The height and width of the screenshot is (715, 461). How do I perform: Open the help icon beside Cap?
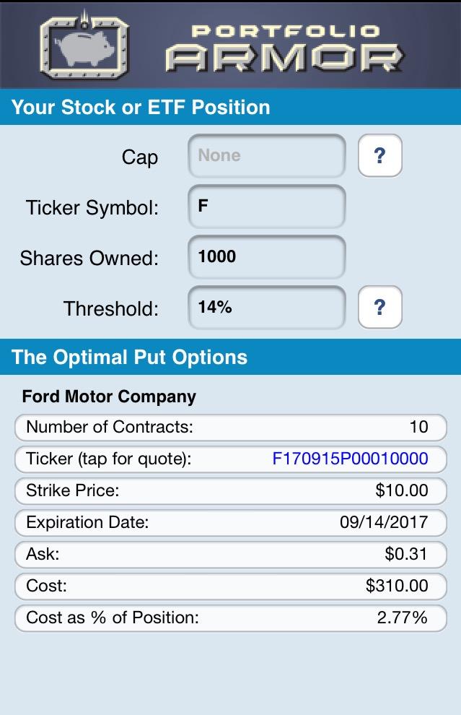380,155
